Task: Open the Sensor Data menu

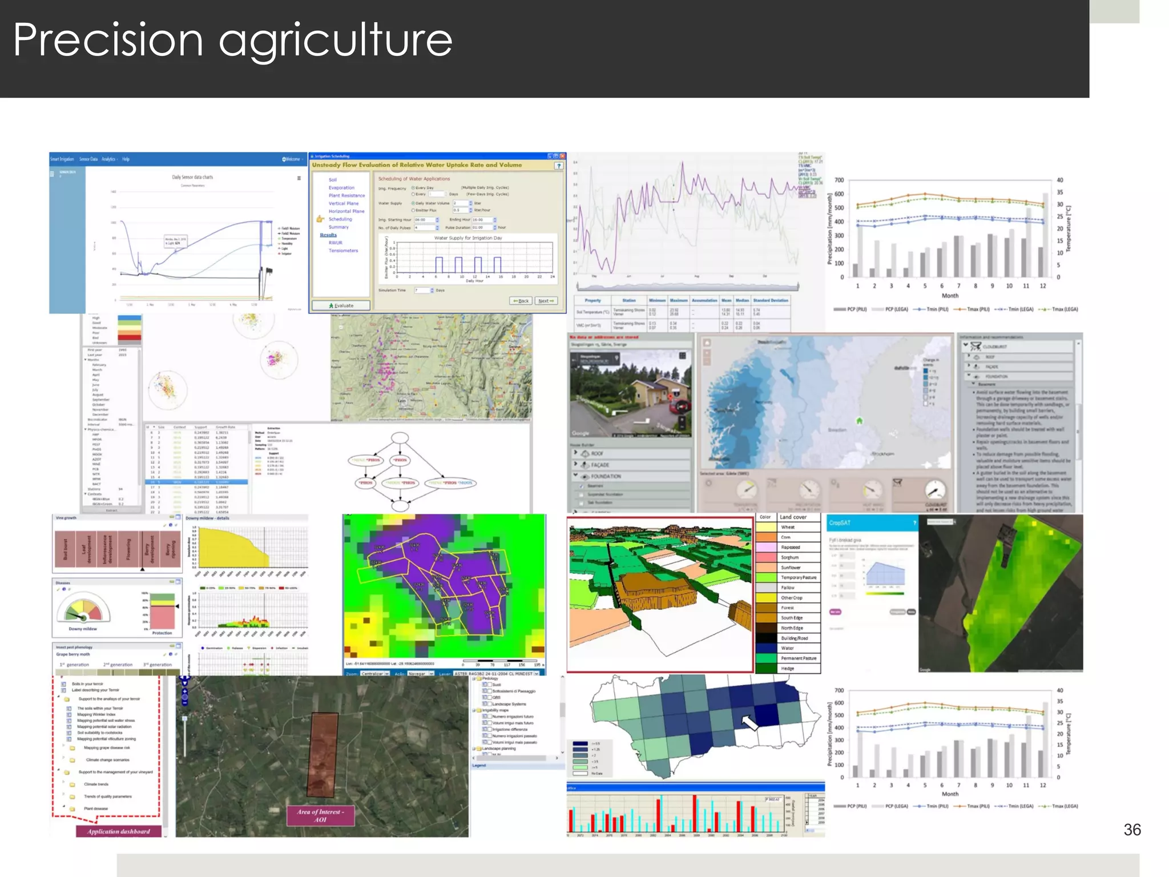Action: [88, 159]
